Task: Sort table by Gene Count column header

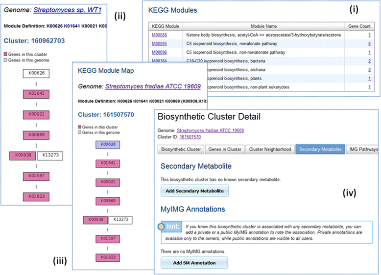Action: 359,26
